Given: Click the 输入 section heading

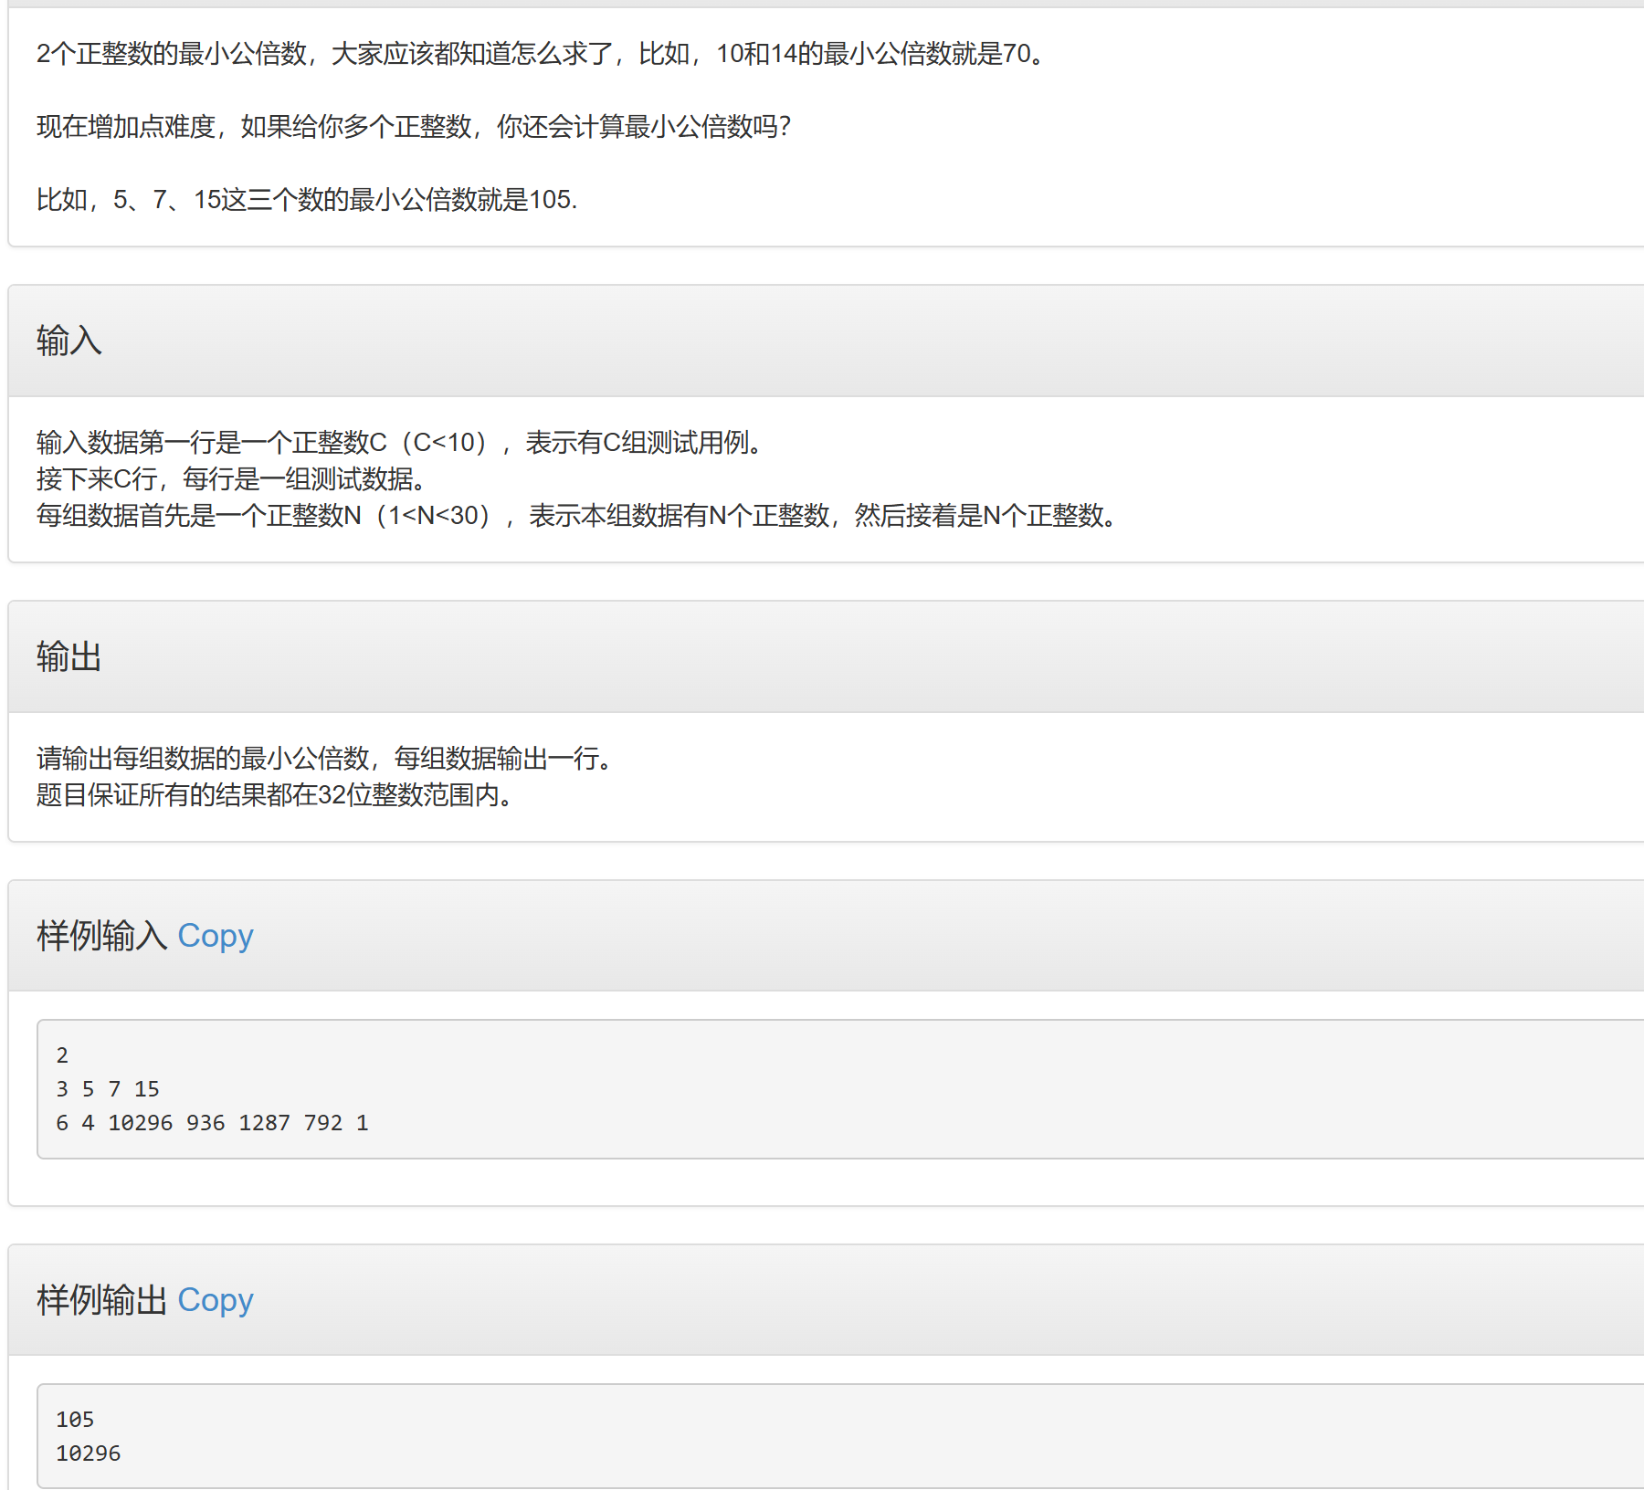Looking at the screenshot, I should tap(69, 341).
